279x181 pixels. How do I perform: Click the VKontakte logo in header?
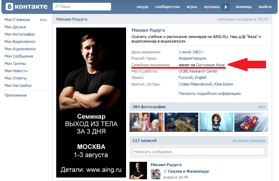point(27,7)
